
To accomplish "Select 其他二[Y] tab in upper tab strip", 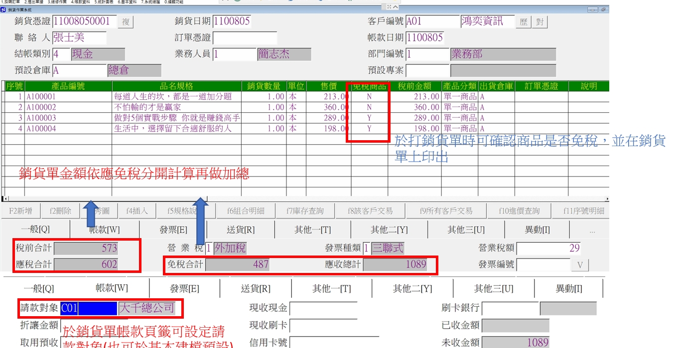I will [389, 230].
